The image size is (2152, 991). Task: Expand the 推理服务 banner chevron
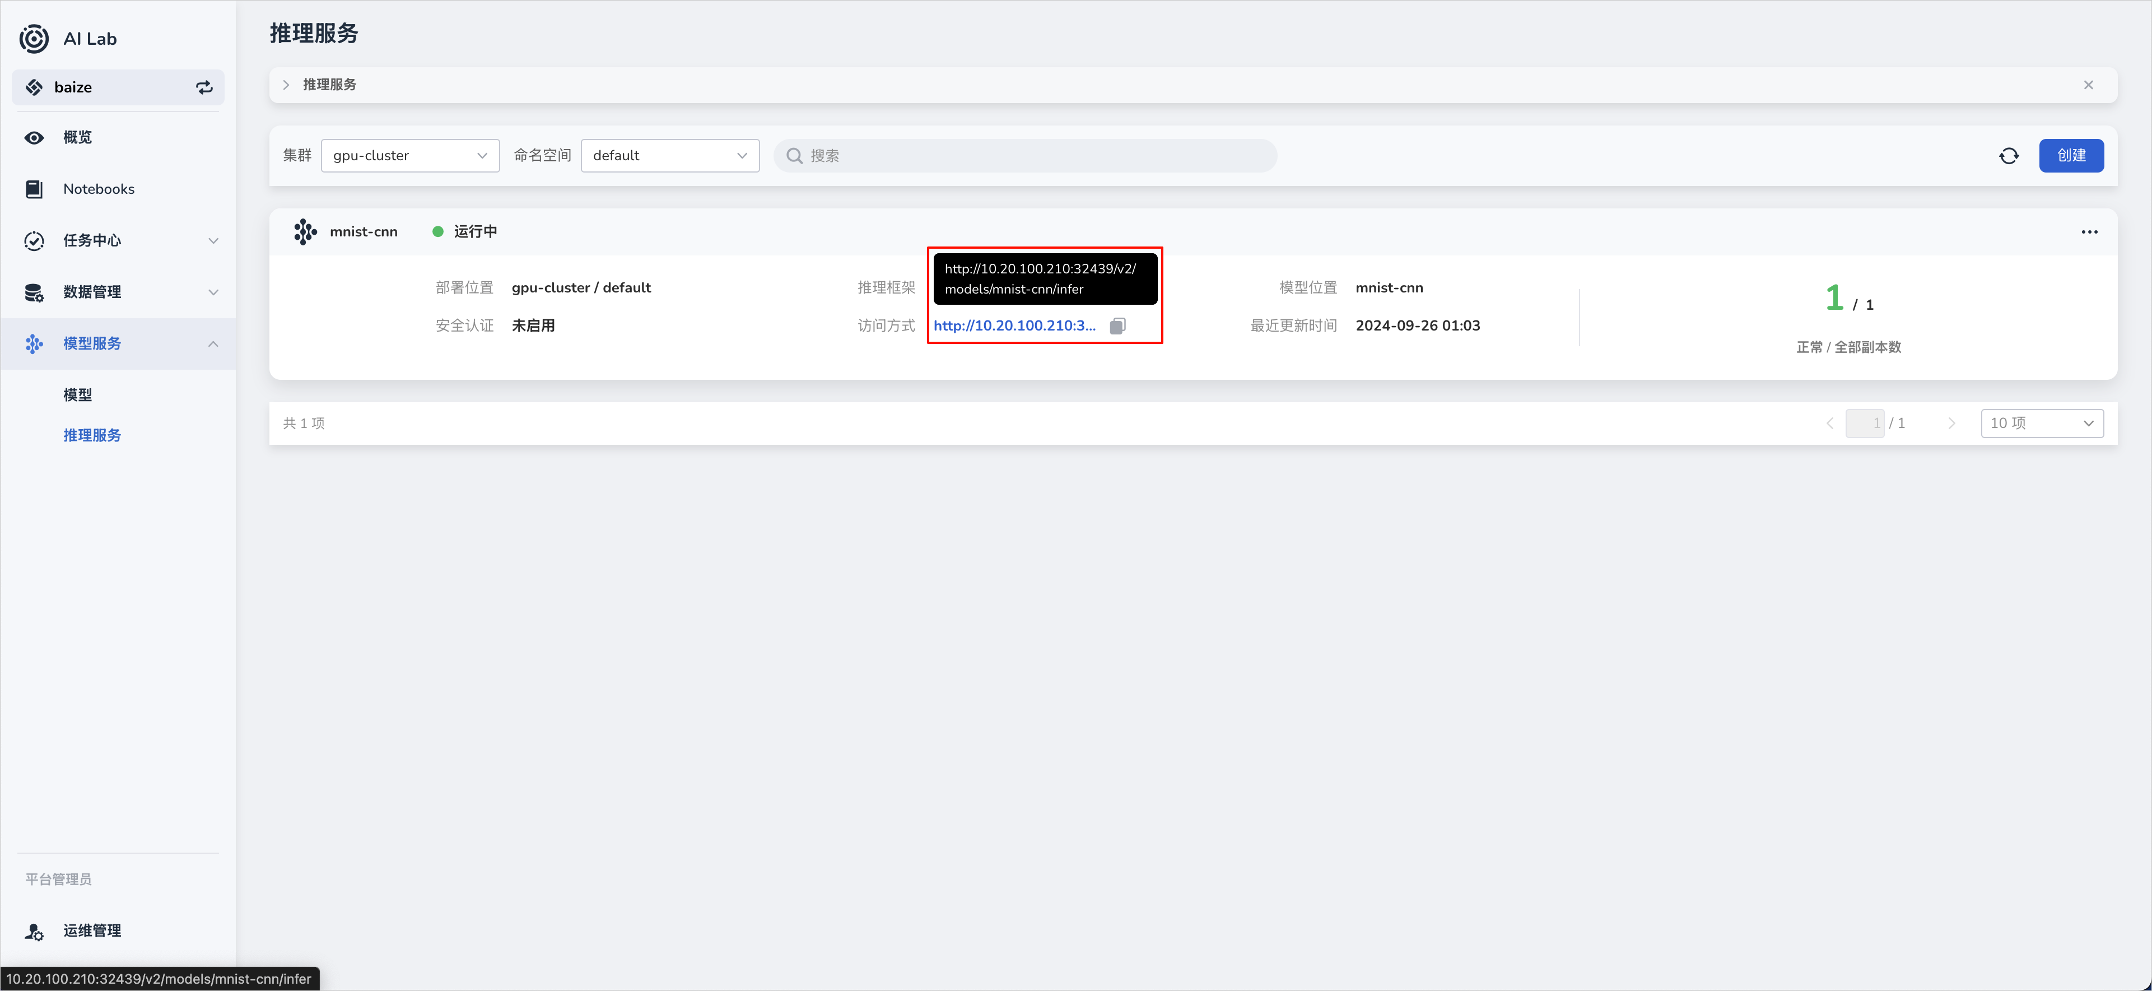286,85
